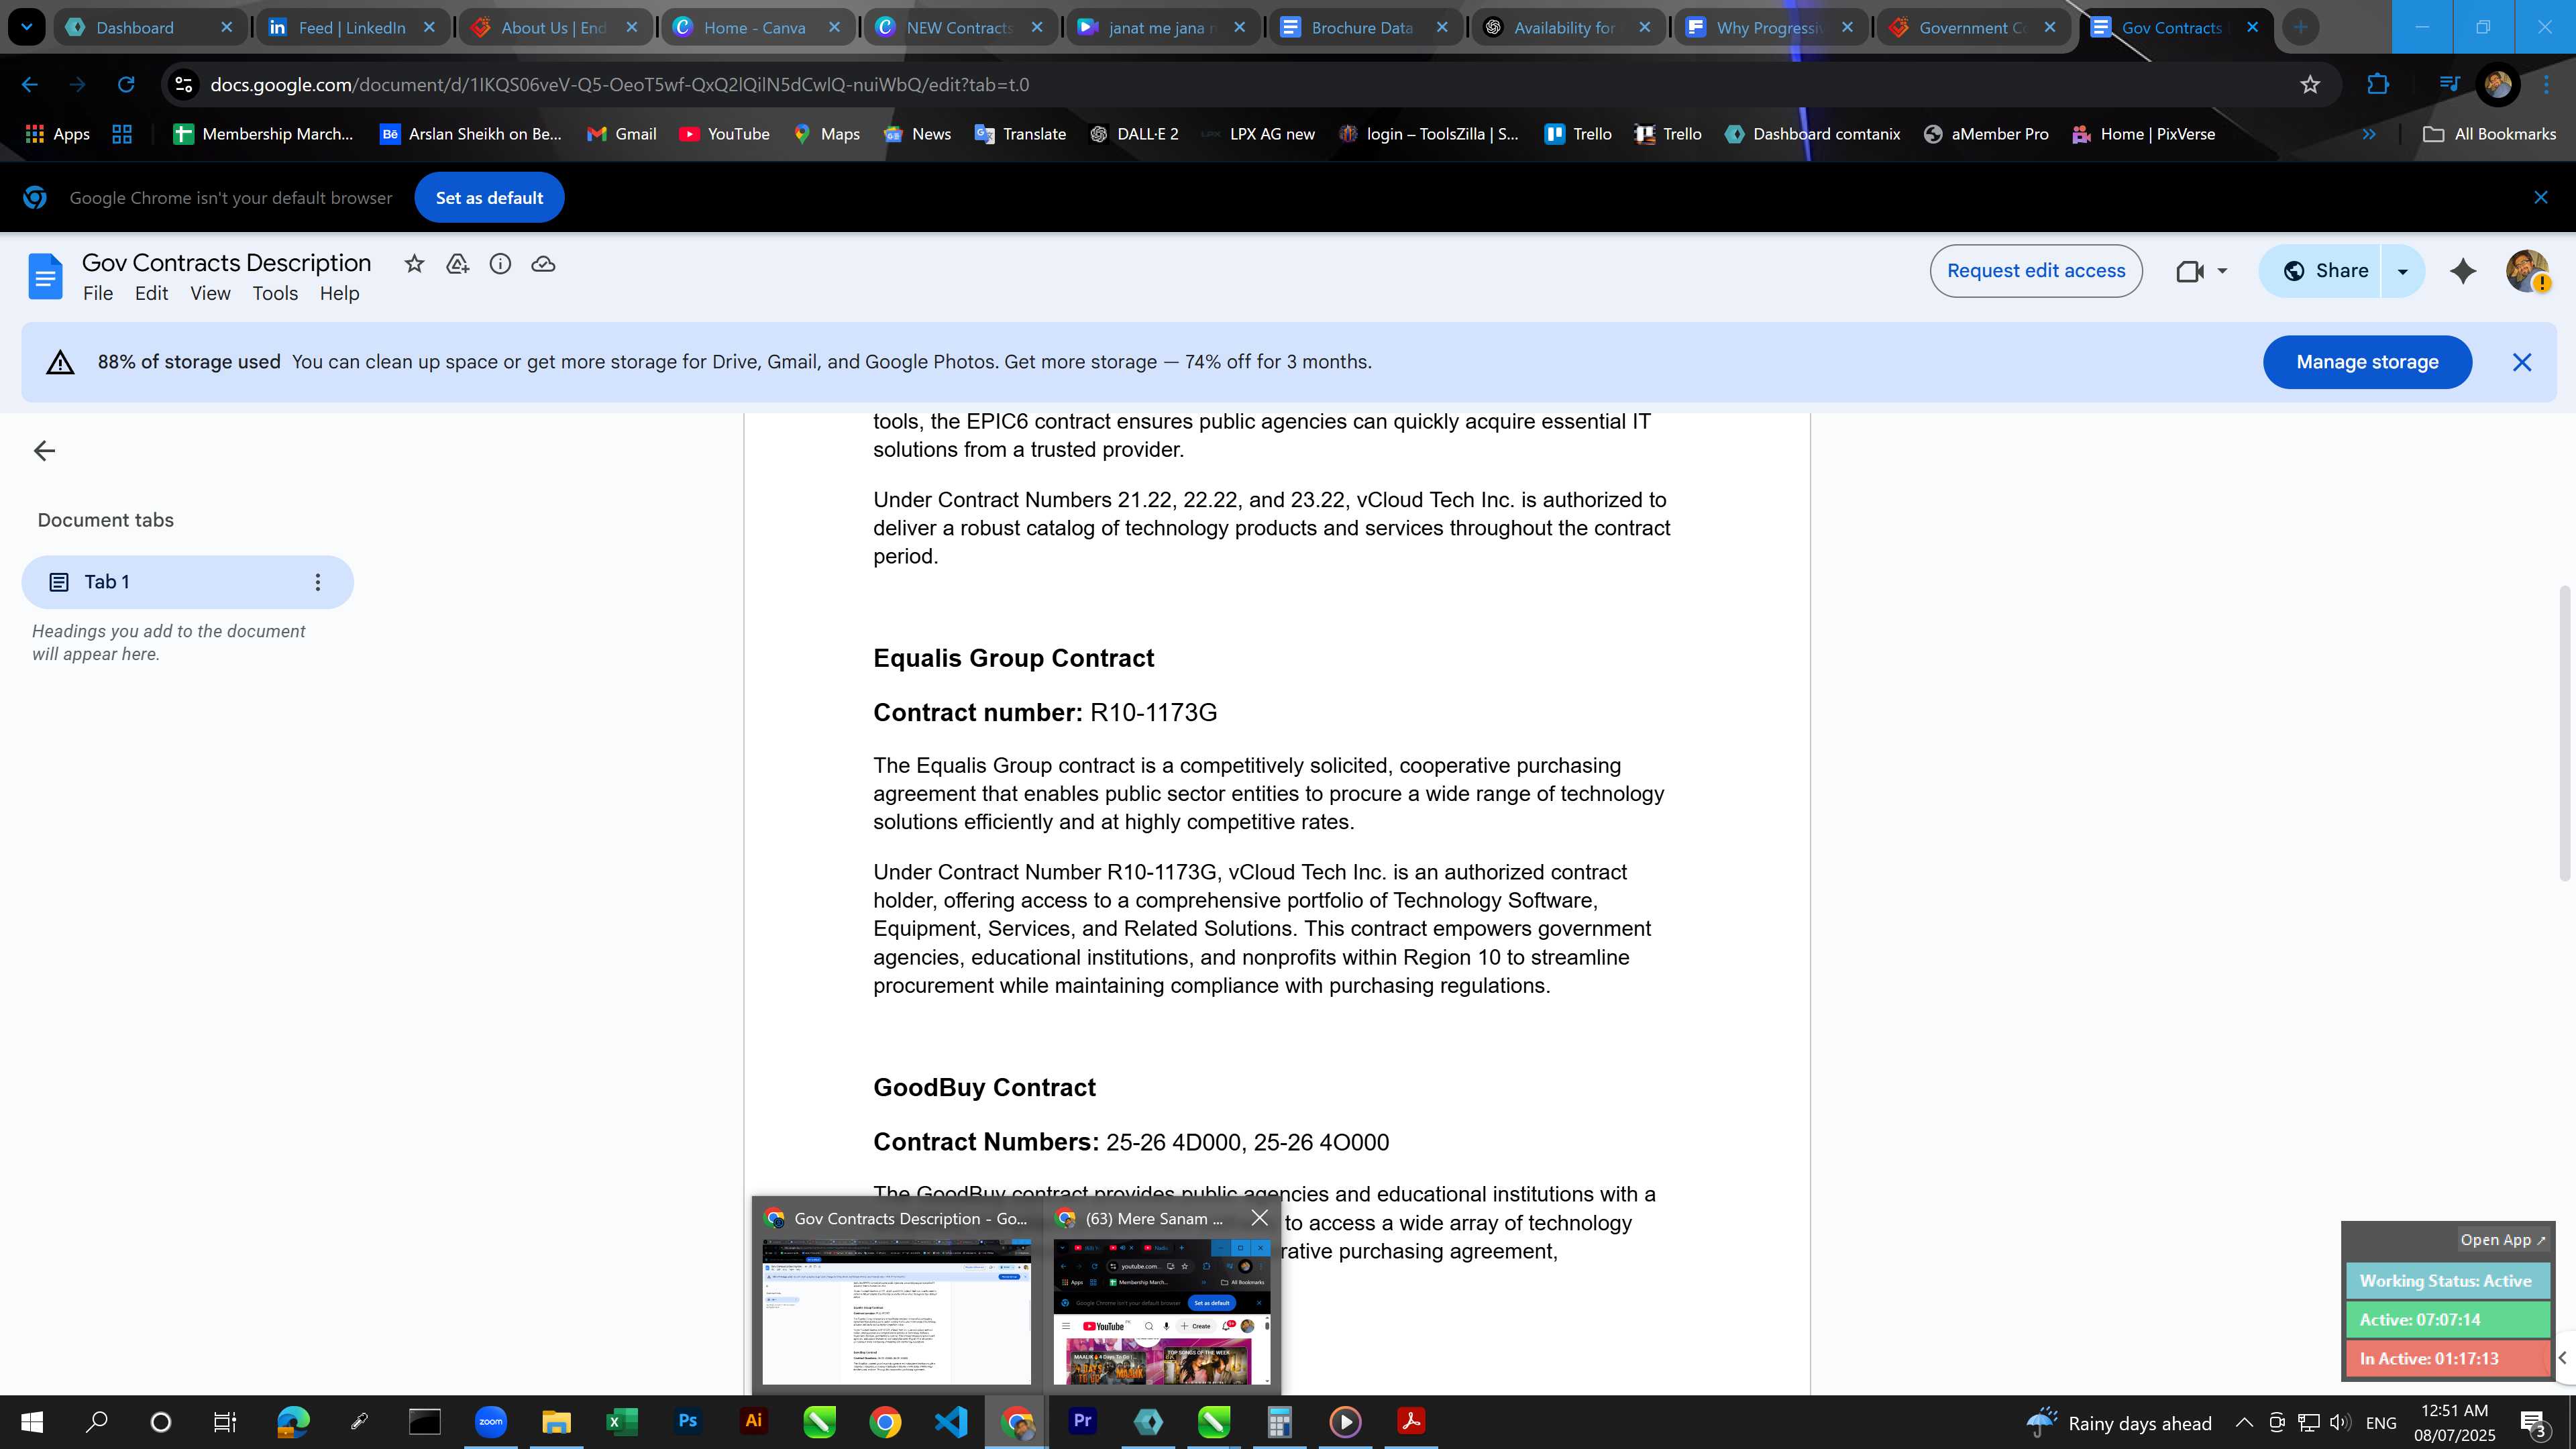Open the tab search chevron
Viewport: 2576px width, 1449px height.
26,27
